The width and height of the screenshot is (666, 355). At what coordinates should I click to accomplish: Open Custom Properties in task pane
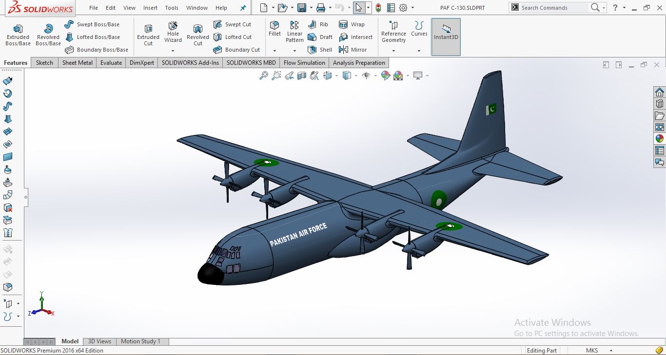coord(660,150)
